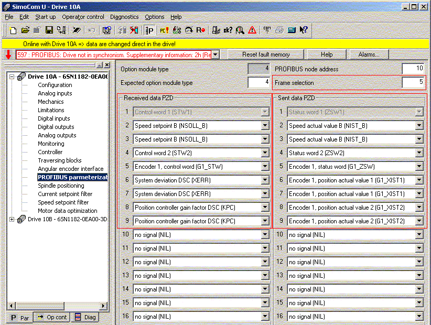This screenshot has height=325, width=431.
Task: Click the tree panel up-arrow pin button
Action: 100,65
